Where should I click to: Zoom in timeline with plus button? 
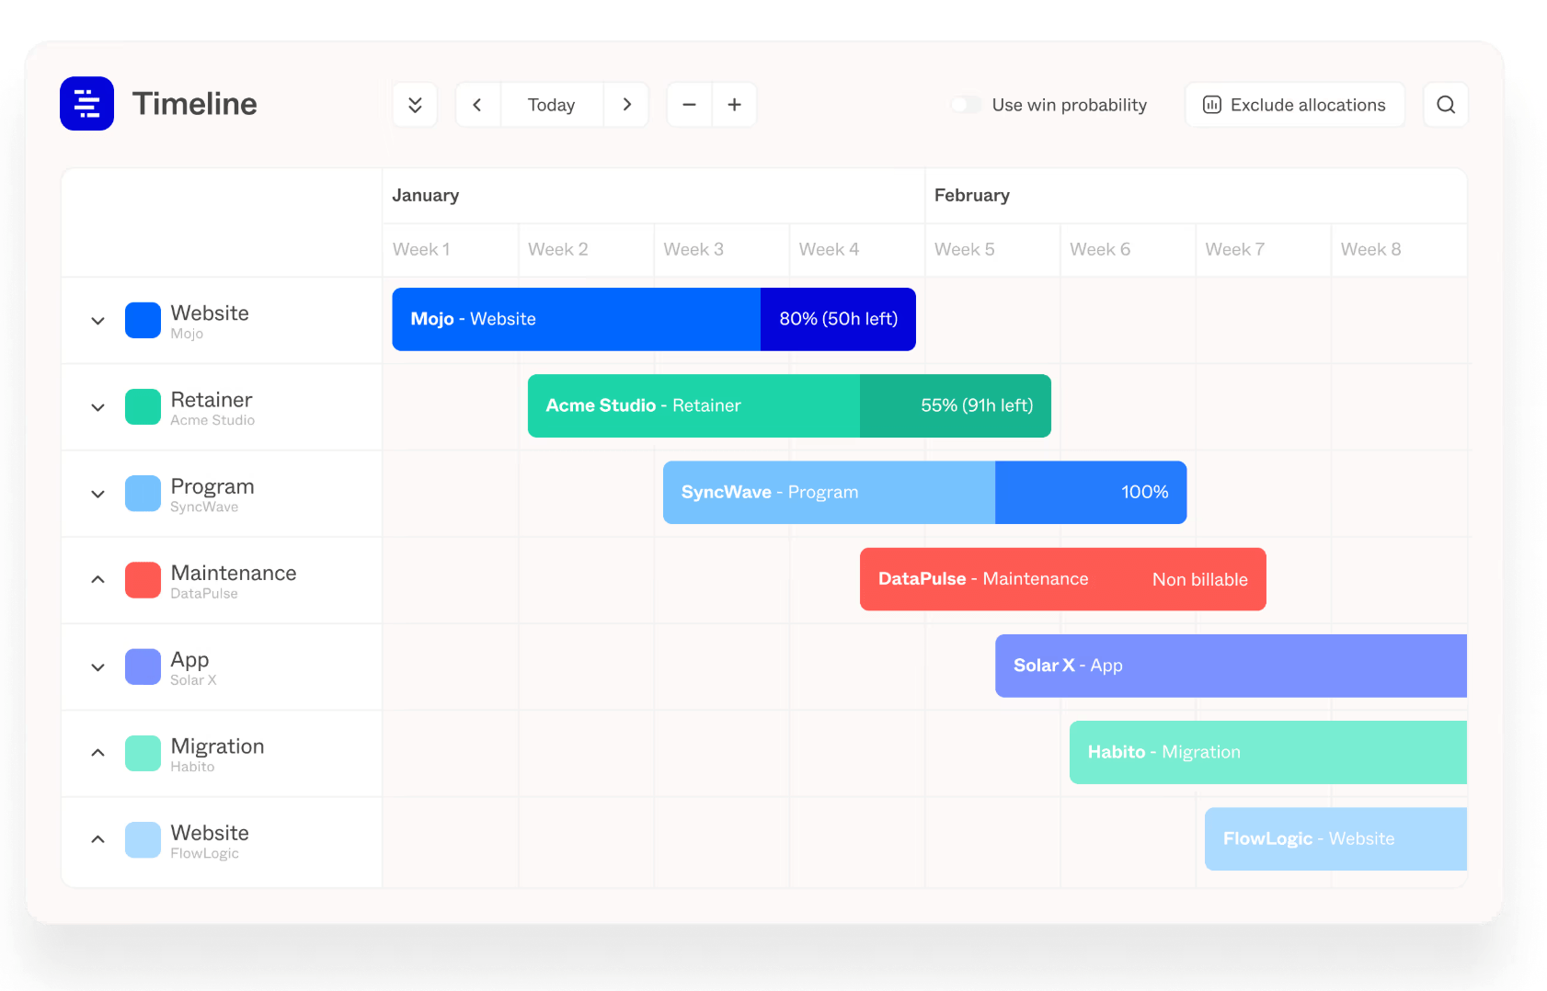(x=734, y=105)
